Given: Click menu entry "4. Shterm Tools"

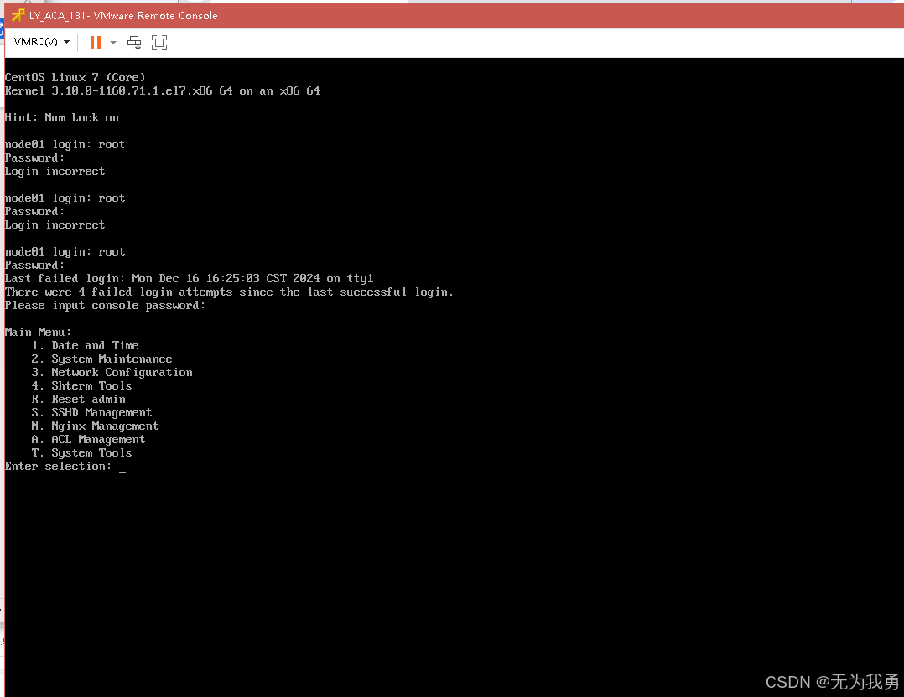Looking at the screenshot, I should (81, 386).
